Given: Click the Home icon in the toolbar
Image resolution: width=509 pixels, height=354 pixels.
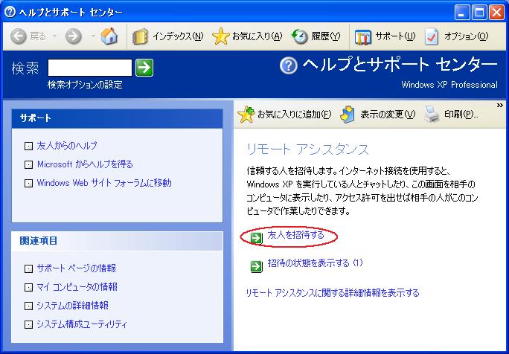Looking at the screenshot, I should pyautogui.click(x=109, y=36).
